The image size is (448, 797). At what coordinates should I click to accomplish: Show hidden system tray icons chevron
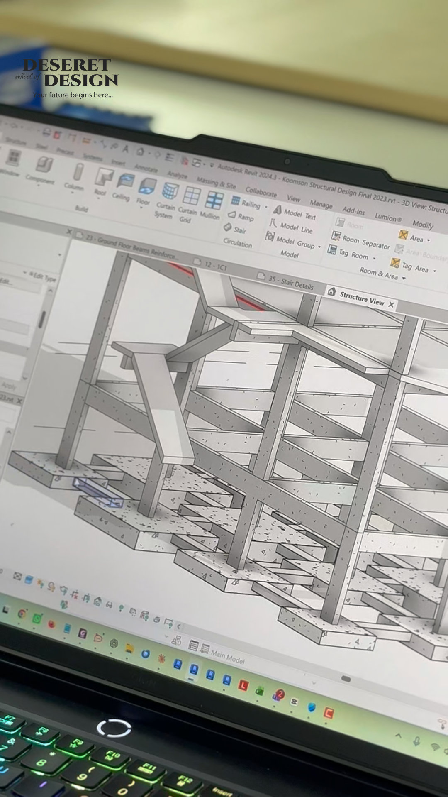coord(398,736)
